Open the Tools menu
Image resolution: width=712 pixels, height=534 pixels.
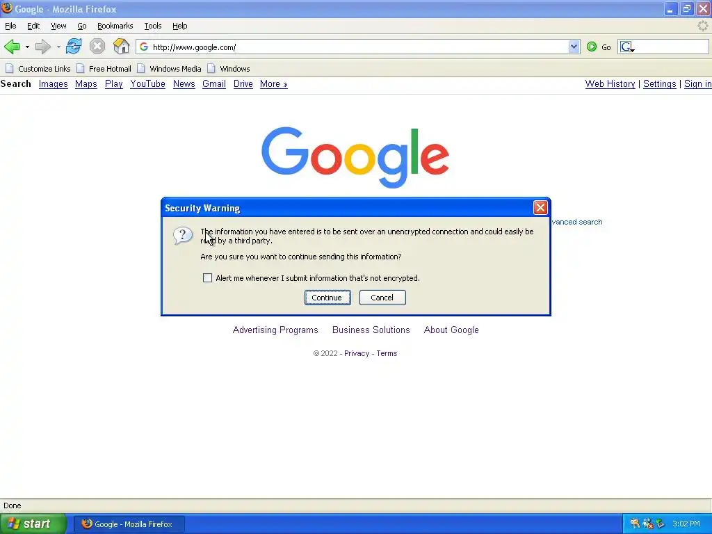coord(153,26)
